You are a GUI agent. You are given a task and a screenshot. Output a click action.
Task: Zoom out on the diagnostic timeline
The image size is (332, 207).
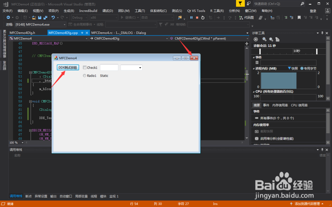tap(271, 39)
